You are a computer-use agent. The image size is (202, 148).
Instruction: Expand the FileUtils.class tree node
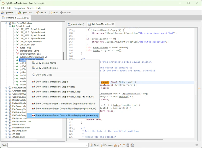(6, 125)
